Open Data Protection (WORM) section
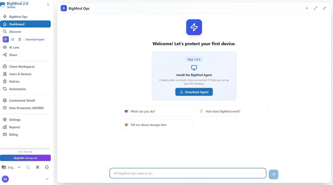This screenshot has width=333, height=185. (25, 108)
